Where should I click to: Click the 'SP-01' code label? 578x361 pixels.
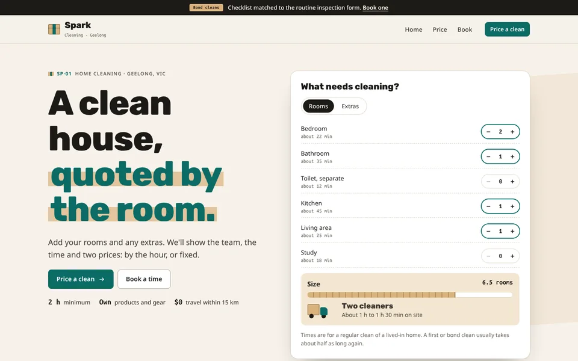(64, 73)
